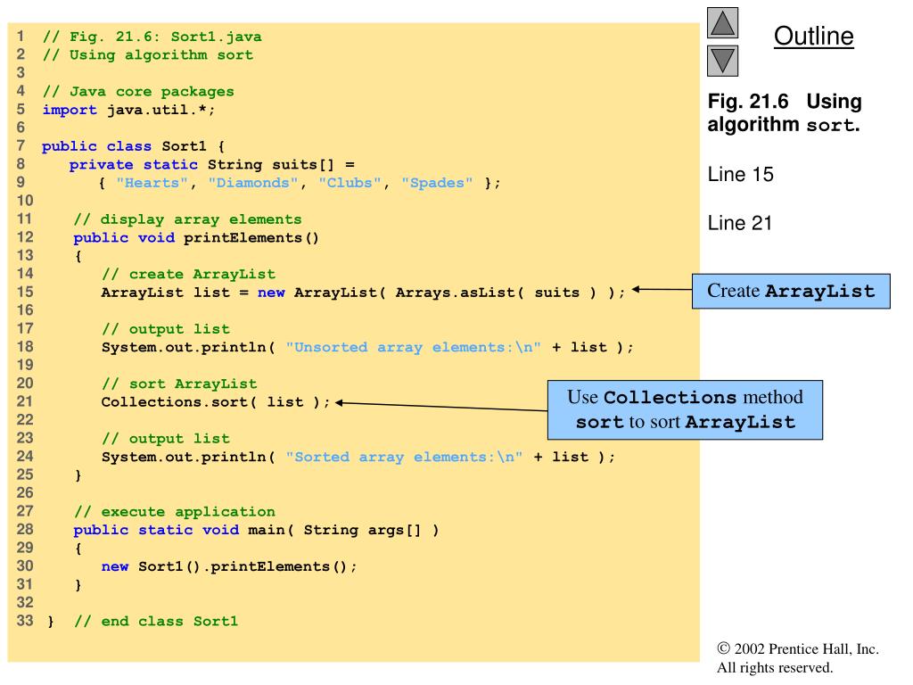
Task: Click 'public static void main( String args[] )'
Action: (256, 530)
